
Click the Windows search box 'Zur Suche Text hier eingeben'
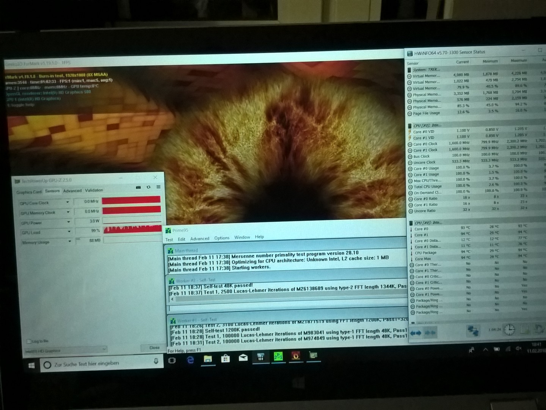click(102, 363)
